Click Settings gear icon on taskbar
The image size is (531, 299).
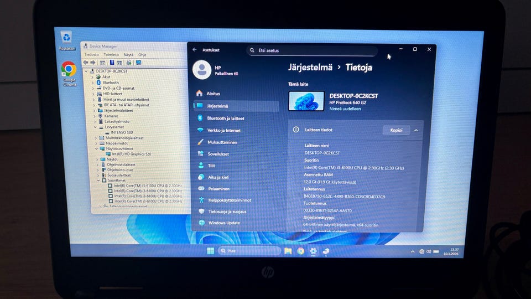click(x=313, y=251)
